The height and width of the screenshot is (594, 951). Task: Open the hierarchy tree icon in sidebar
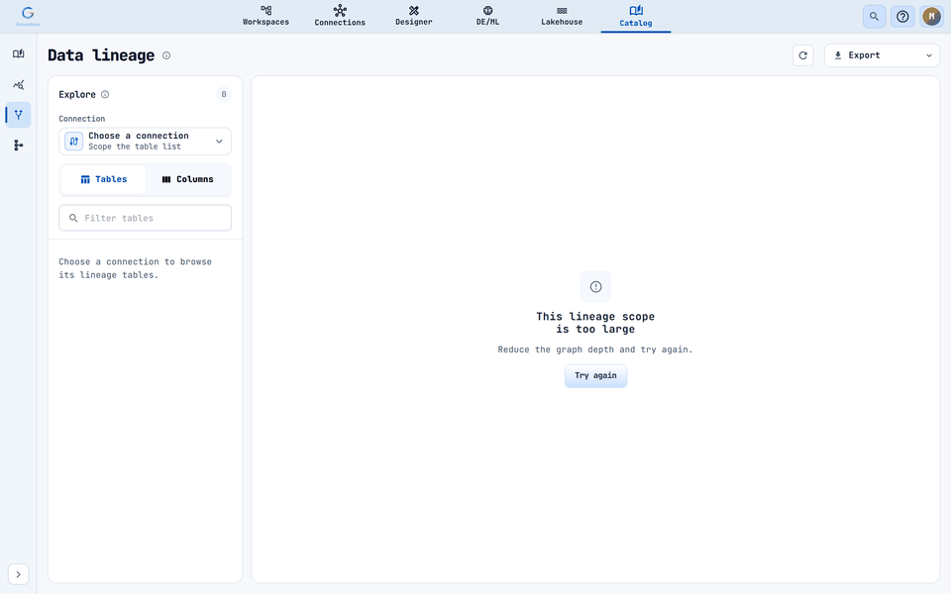[x=18, y=145]
